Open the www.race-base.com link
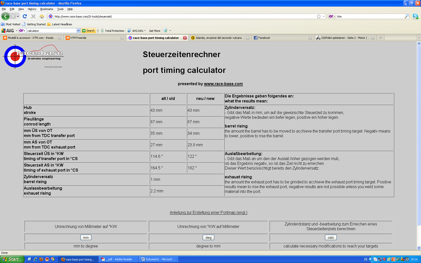 tap(223, 84)
